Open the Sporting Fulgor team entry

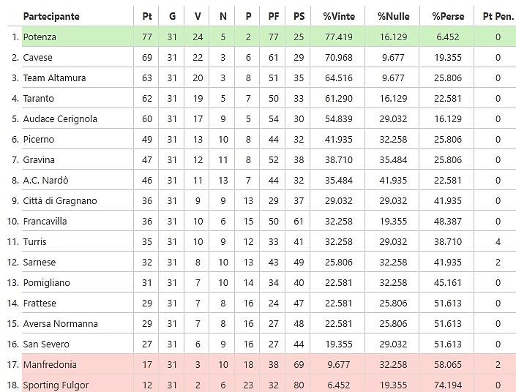click(56, 385)
